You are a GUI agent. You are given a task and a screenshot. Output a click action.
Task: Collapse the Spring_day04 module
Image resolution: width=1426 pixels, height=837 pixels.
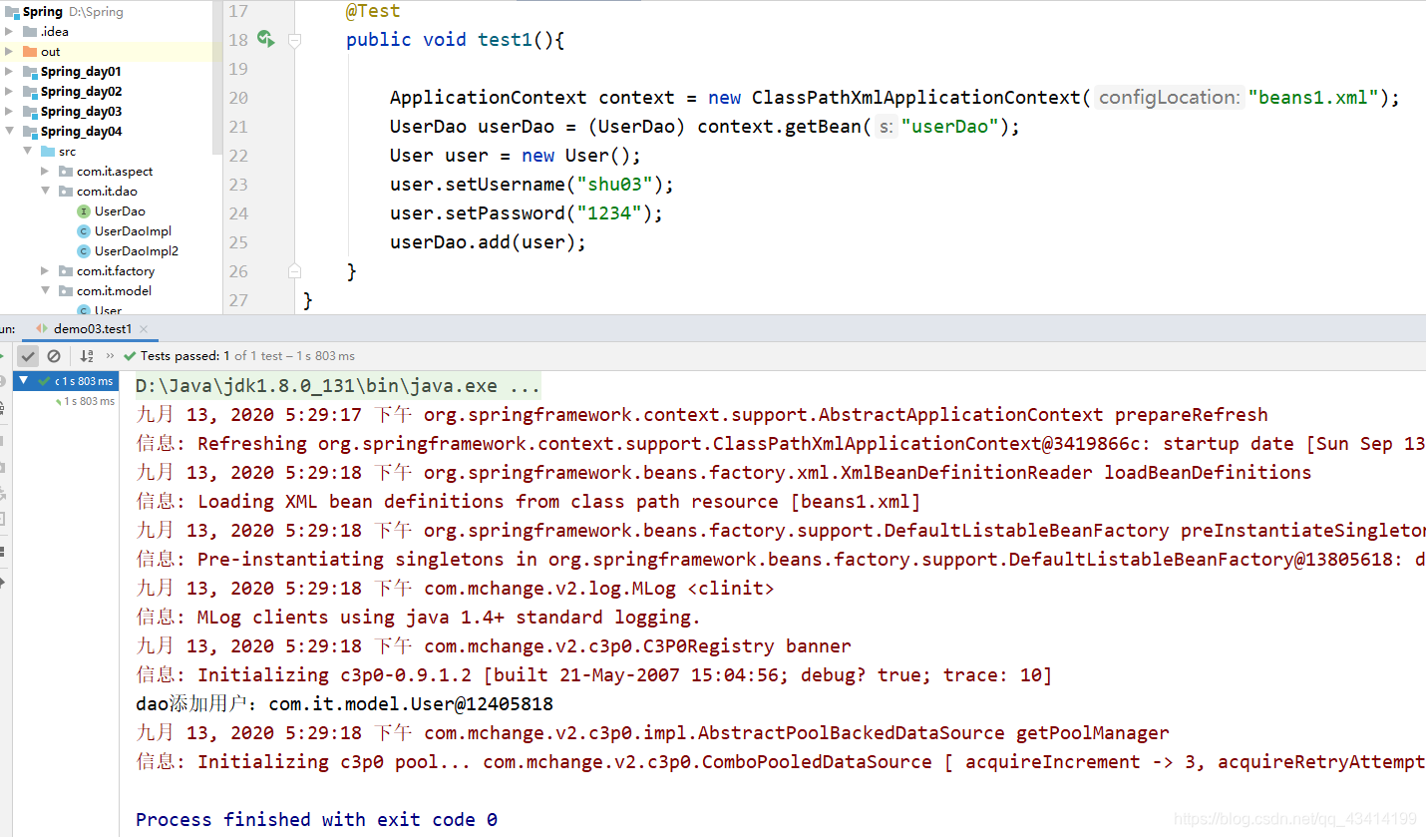9,131
